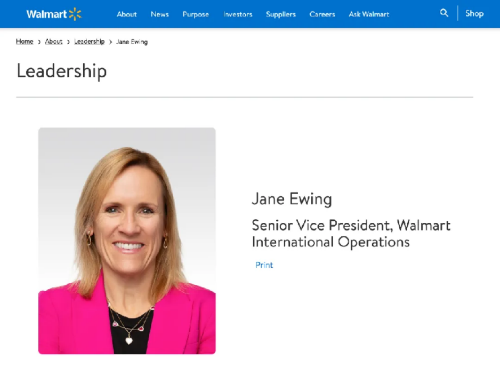Click the About breadcrumb link
500x384 pixels.
tap(53, 42)
